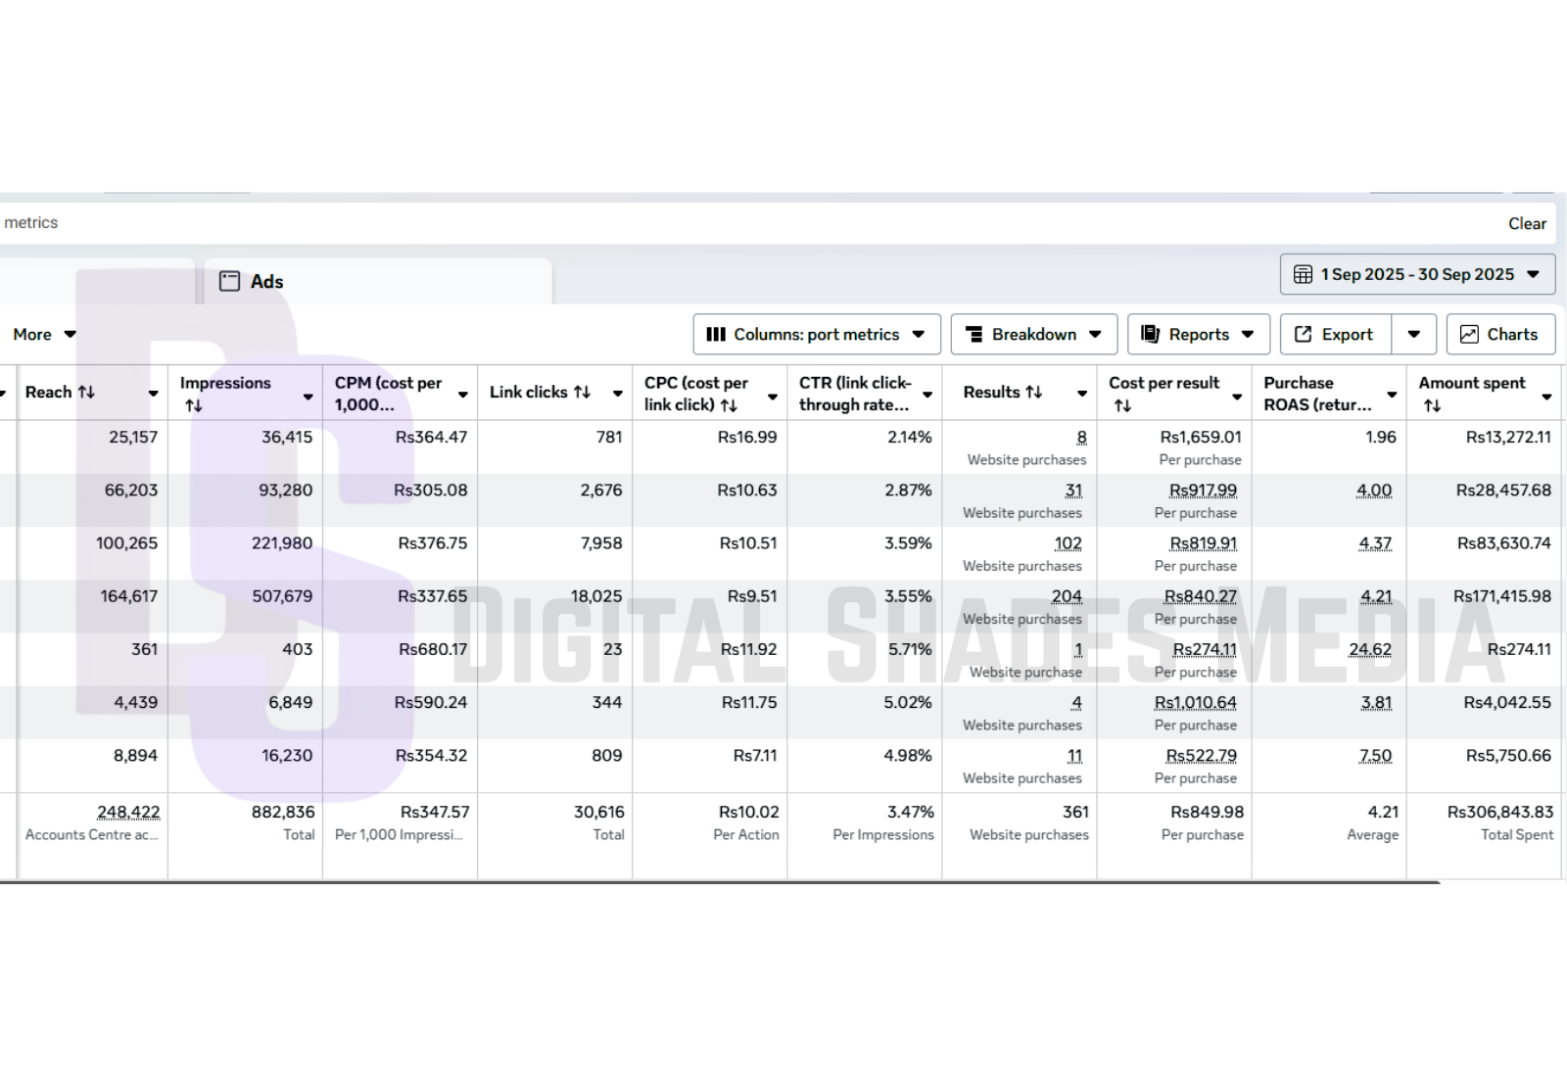Open the Charts view button
Viewport: 1567px width, 1077px height.
click(1499, 334)
